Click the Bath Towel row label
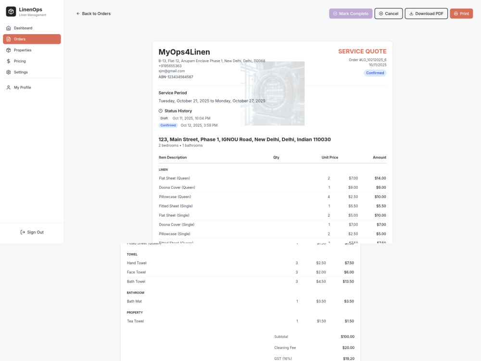Image resolution: width=481 pixels, height=361 pixels. pos(136,282)
